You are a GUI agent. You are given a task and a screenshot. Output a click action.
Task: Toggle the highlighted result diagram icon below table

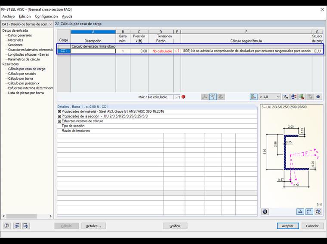click(x=213, y=97)
